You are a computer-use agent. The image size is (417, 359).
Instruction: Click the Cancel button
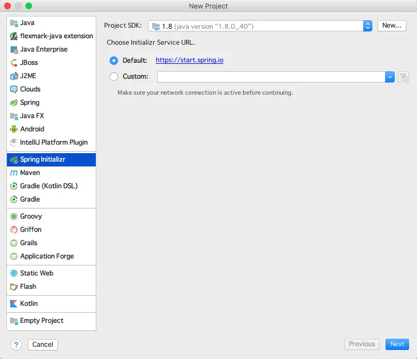pos(43,345)
